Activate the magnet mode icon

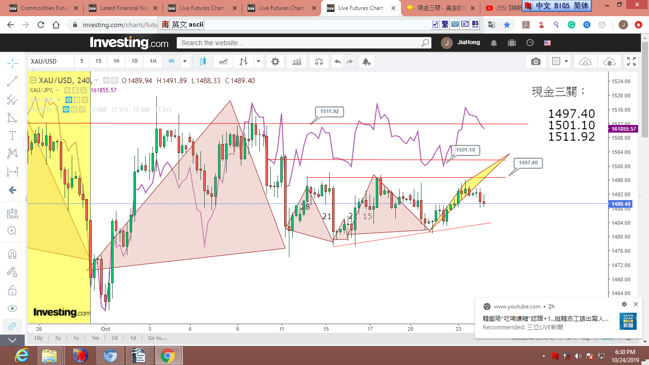click(12, 254)
